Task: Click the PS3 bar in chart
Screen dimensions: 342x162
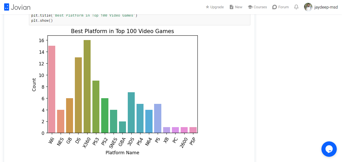Action: [96, 107]
